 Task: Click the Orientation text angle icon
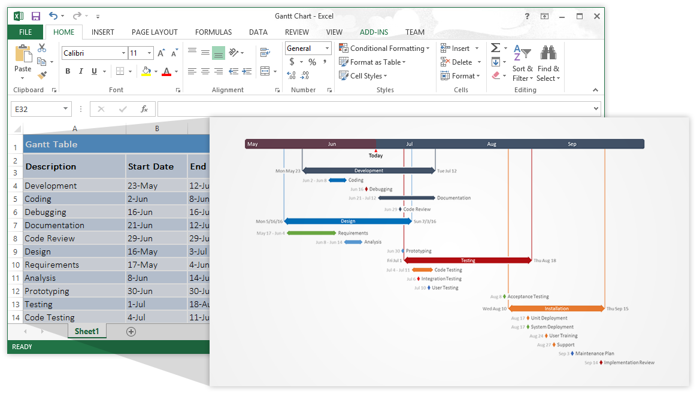(234, 53)
